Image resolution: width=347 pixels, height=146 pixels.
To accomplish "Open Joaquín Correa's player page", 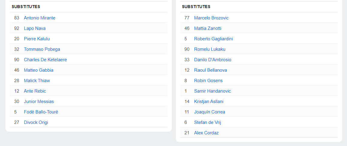I will (210, 112).
